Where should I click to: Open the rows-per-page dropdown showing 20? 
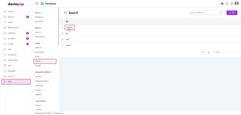(205, 52)
